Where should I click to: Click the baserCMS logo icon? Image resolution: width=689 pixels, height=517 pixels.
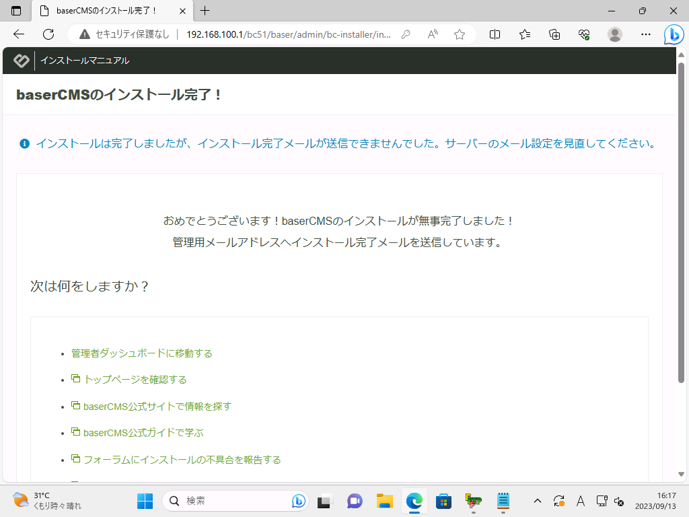coord(21,61)
